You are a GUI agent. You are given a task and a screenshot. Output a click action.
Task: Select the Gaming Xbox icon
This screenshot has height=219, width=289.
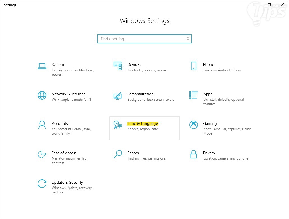point(194,125)
